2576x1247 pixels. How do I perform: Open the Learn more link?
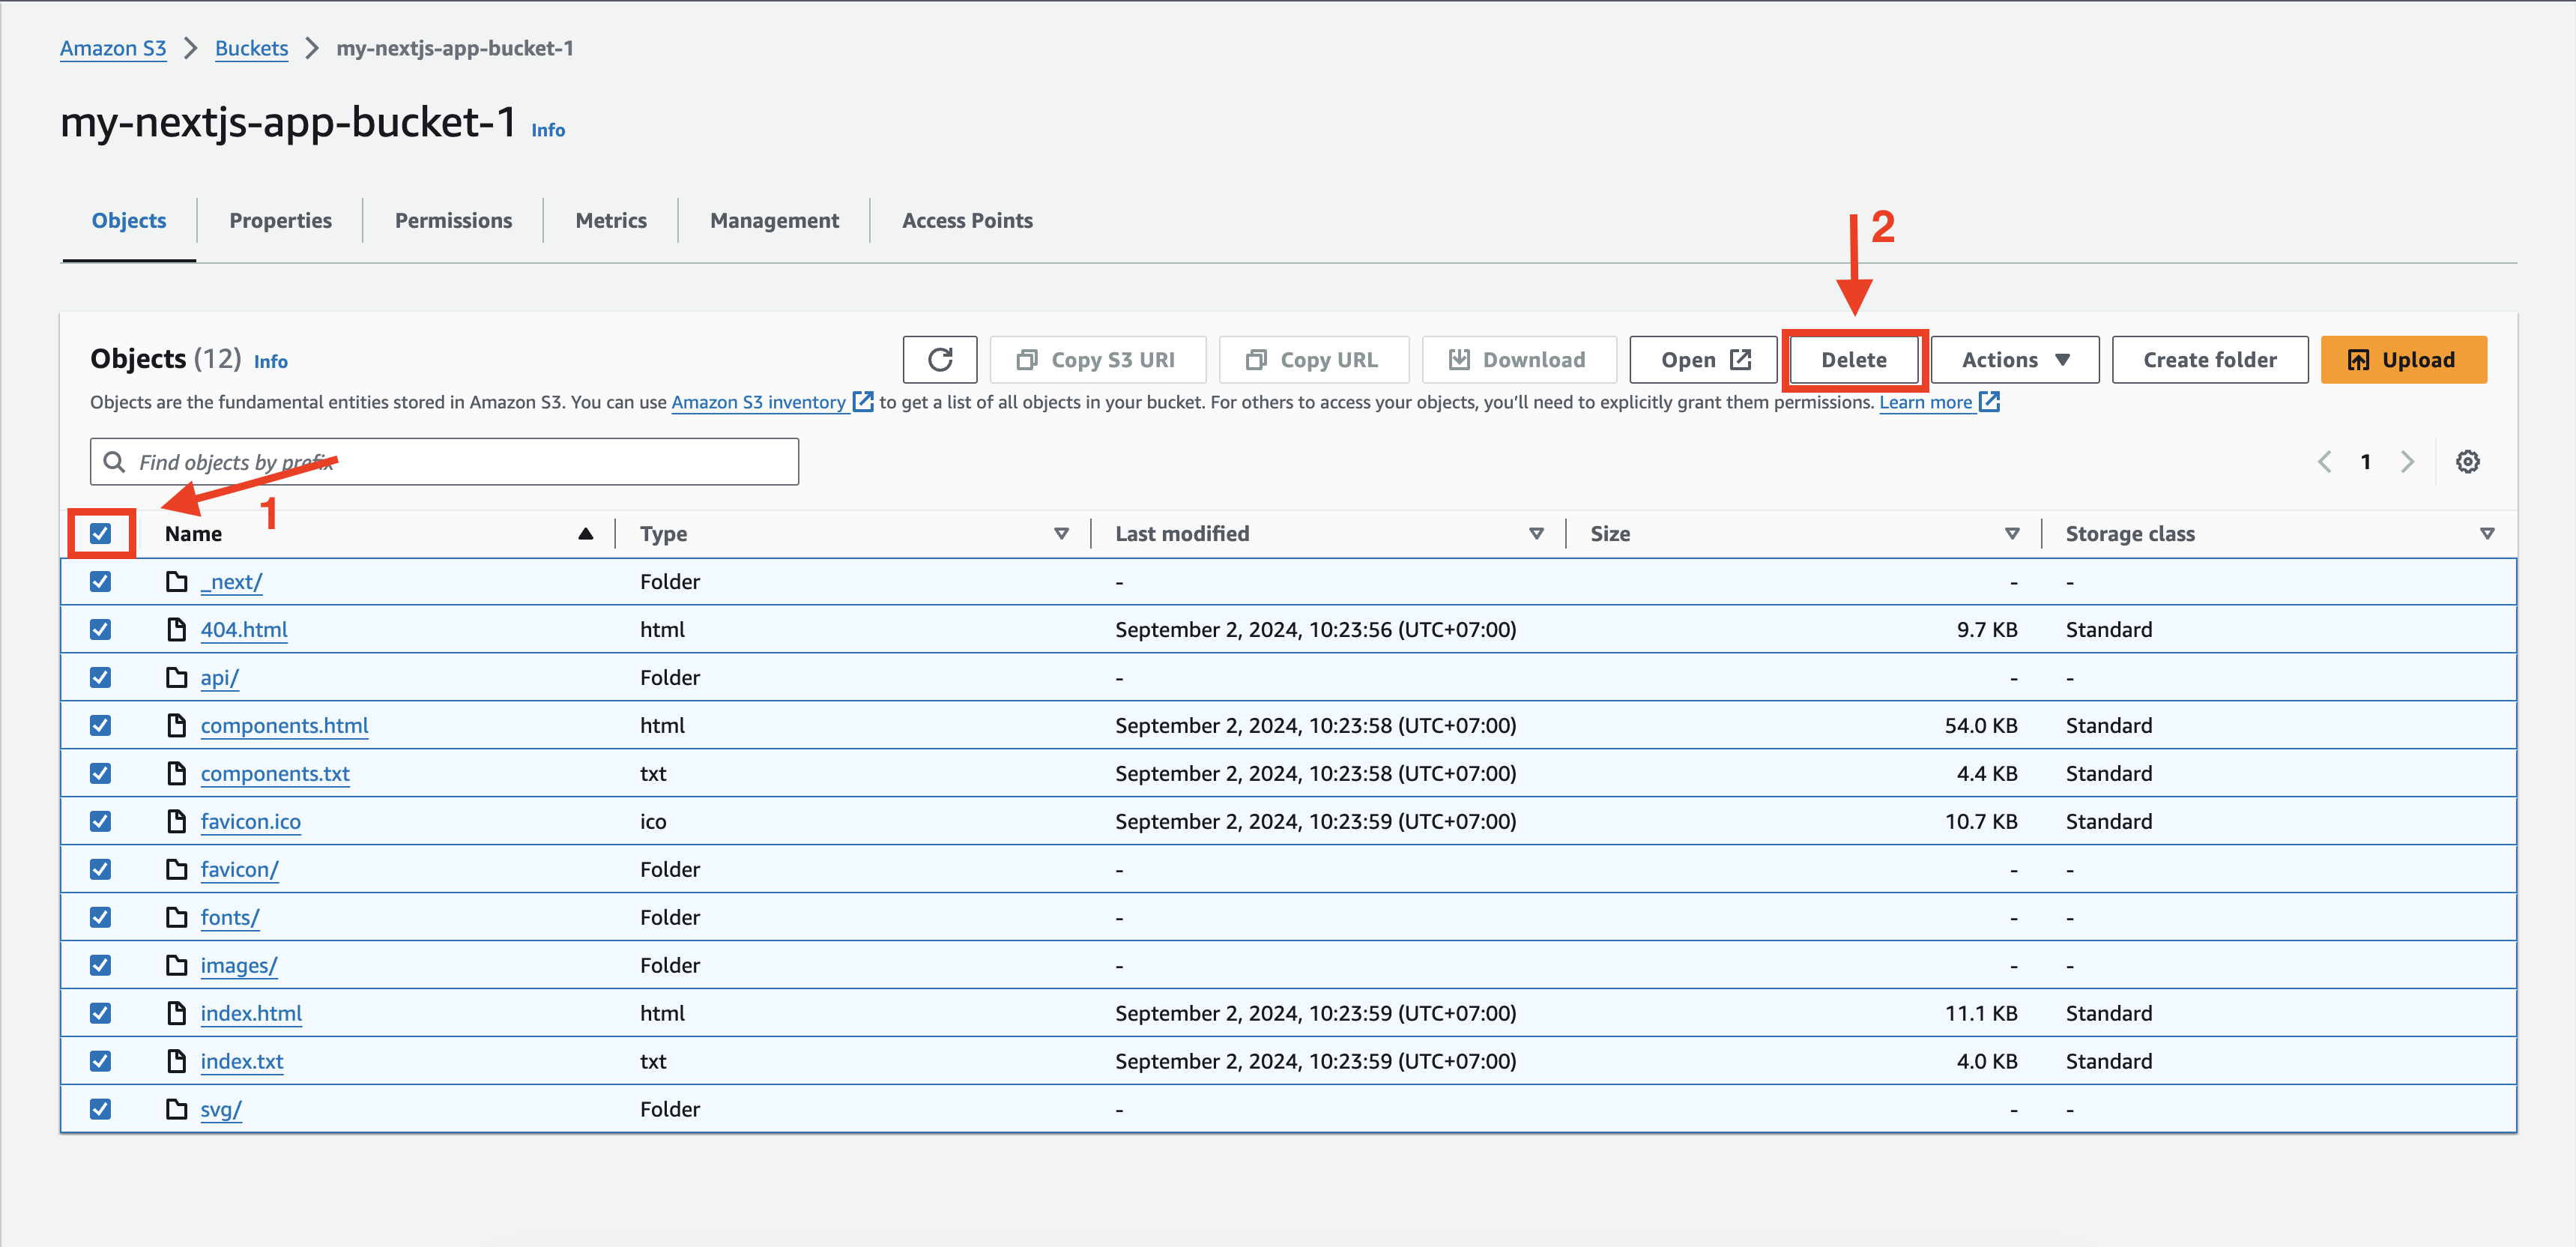(1925, 402)
